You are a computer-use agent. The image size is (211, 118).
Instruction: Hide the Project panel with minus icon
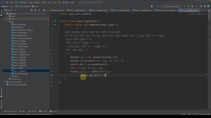47,10
